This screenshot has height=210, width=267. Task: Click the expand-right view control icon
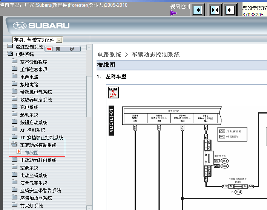(198, 10)
